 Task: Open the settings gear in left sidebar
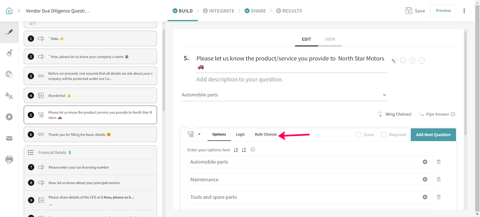coord(9,117)
